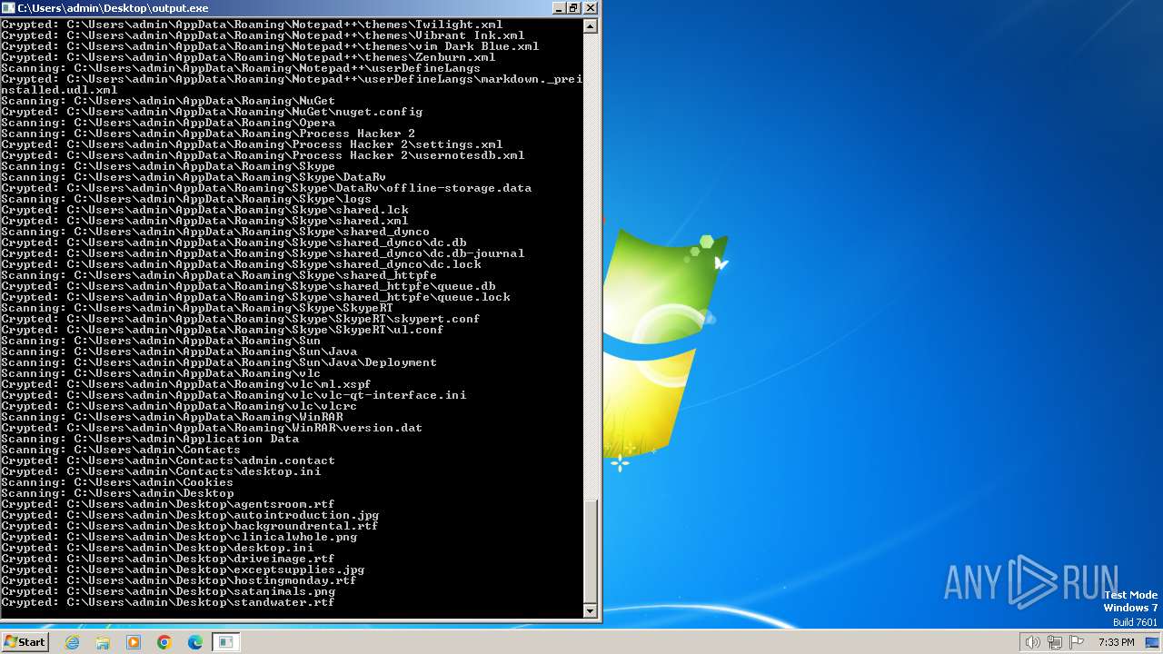1163x654 pixels.
Task: Open the Action Center flag icon
Action: coord(1077,642)
